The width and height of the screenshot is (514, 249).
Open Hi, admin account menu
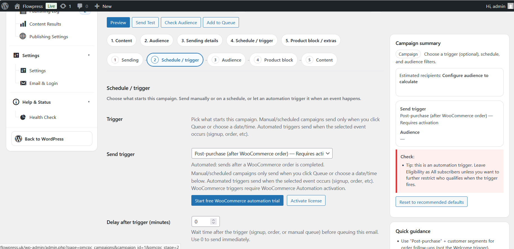click(499, 6)
